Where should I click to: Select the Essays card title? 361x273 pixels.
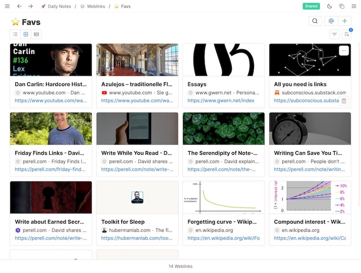click(197, 84)
